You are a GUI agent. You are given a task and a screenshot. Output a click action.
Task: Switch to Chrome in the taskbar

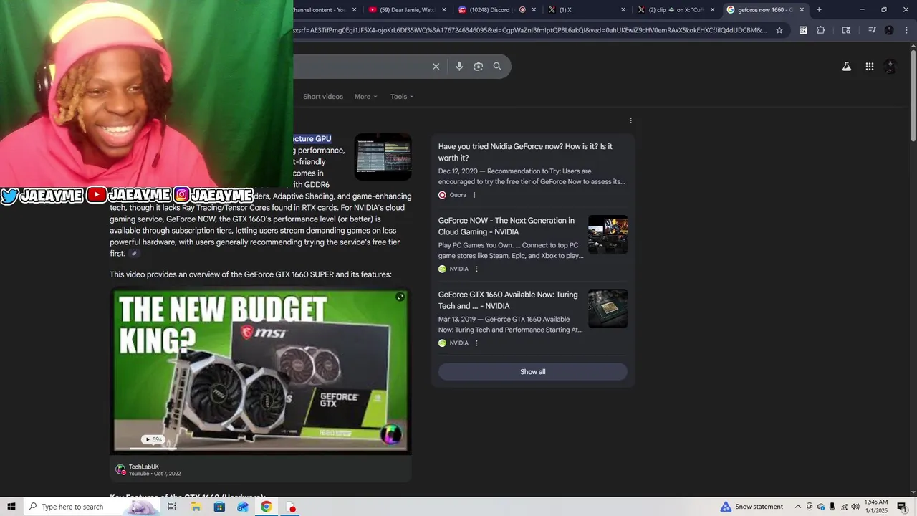tap(267, 507)
